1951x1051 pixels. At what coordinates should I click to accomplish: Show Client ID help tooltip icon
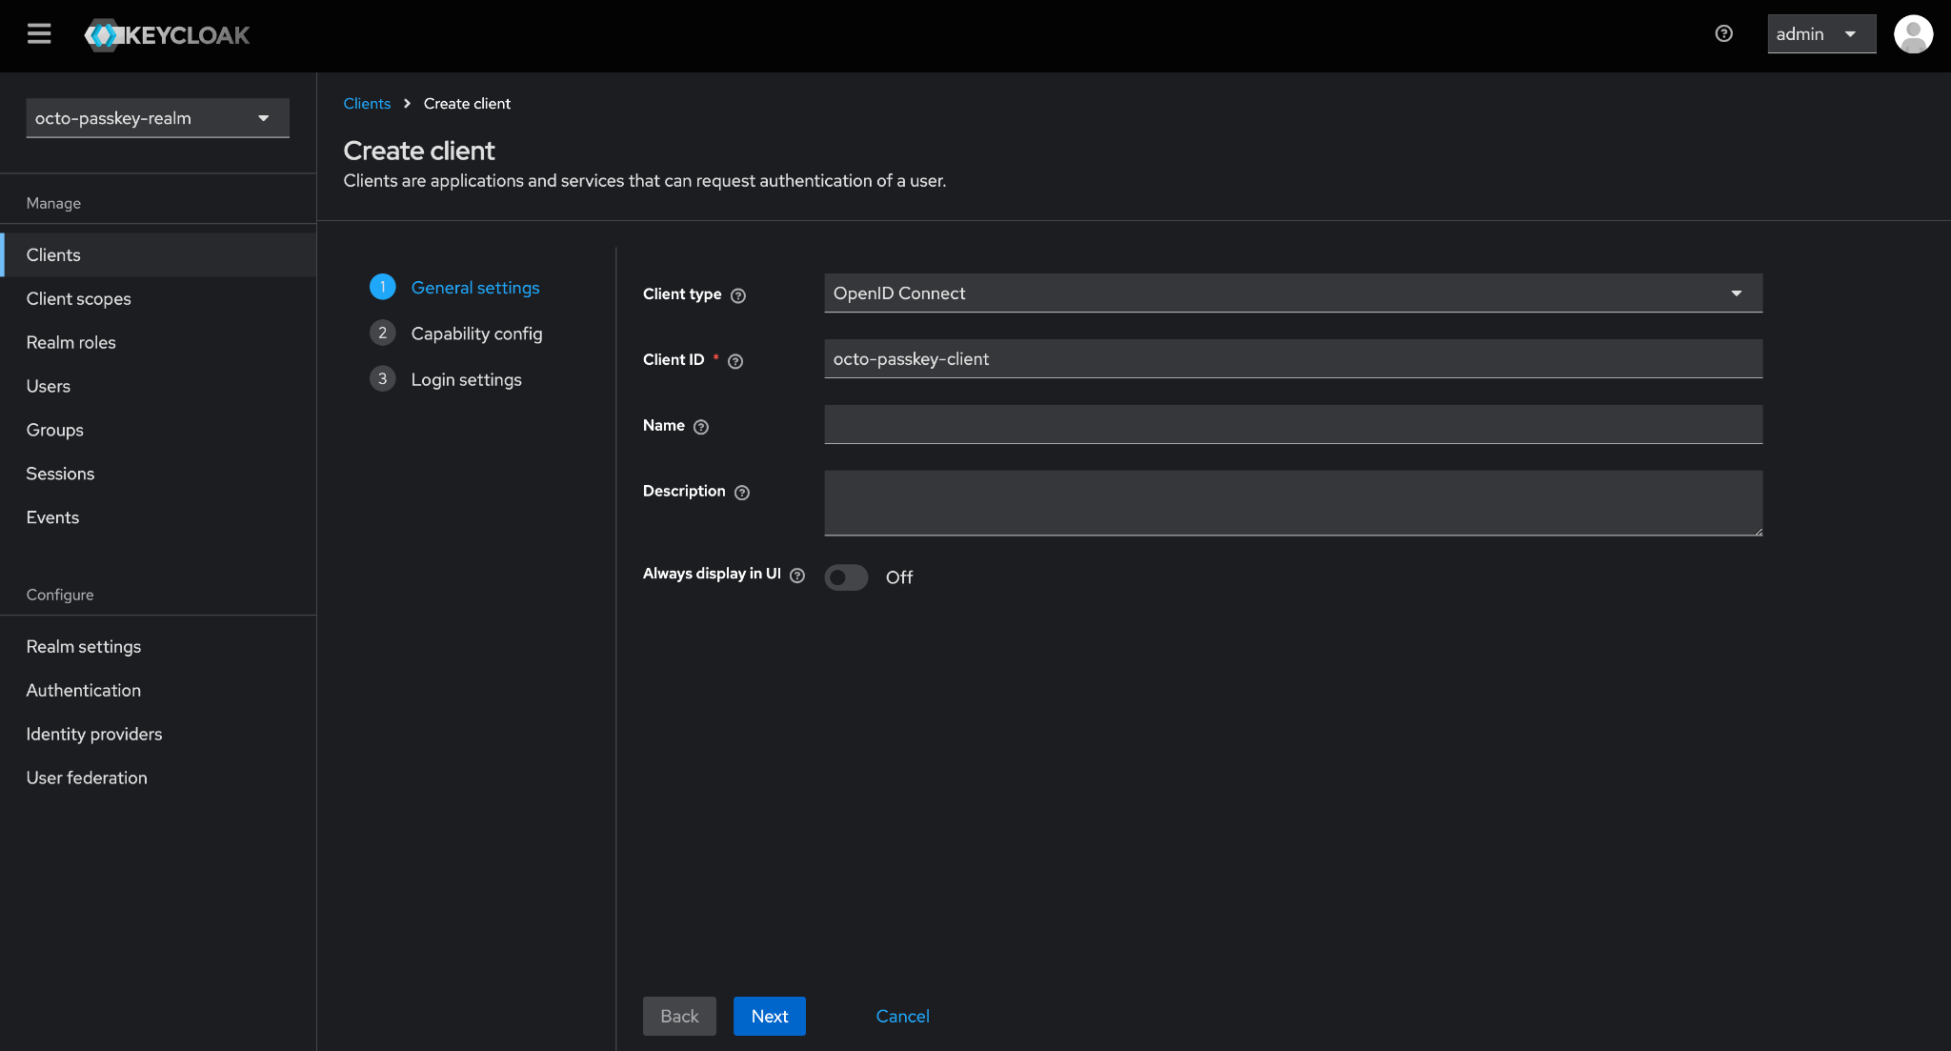735,361
